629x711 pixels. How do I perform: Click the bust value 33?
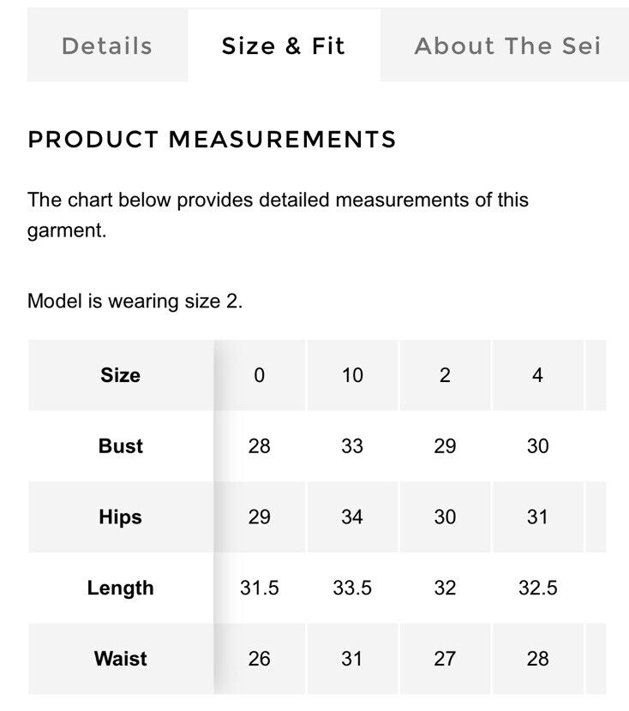352,446
